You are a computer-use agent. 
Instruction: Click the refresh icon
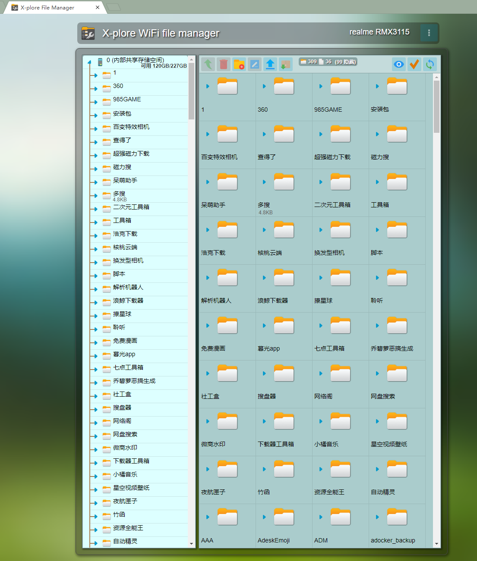click(x=430, y=64)
